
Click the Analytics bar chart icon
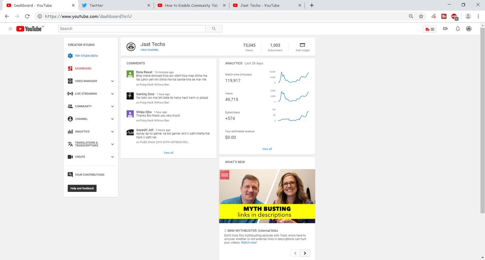[x=70, y=132]
